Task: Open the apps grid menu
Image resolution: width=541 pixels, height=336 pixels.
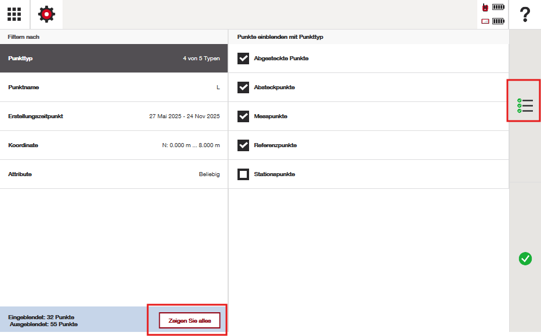Action: 14,14
